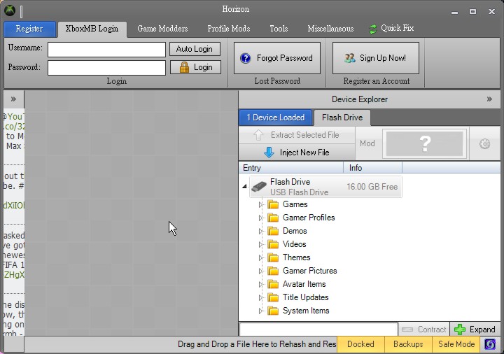This screenshot has width=504, height=354.
Task: Open the Profile Mods tab
Action: pos(228,29)
